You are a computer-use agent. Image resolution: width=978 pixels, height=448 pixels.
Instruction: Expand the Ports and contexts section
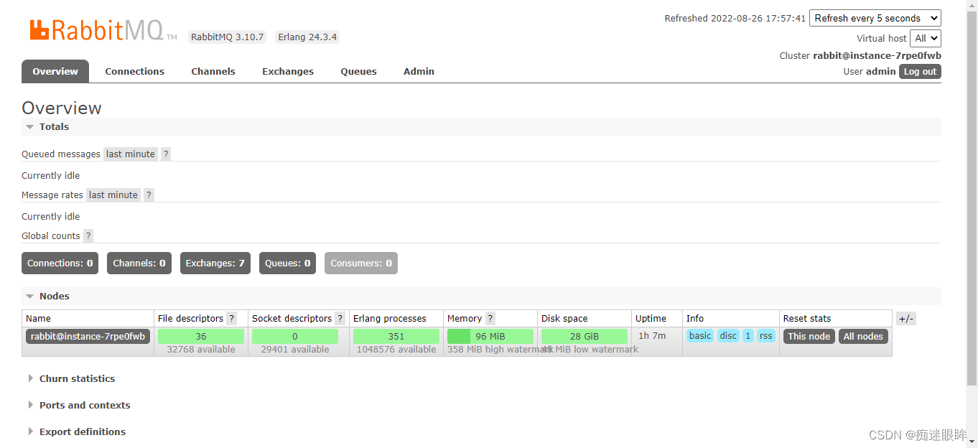point(85,405)
